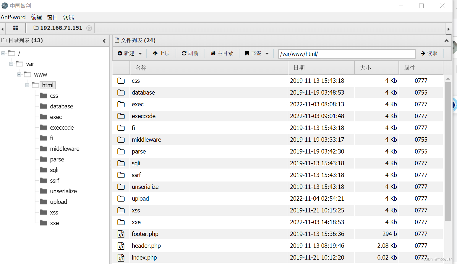Sort files by 属性 column header
Image resolution: width=457 pixels, height=264 pixels.
click(x=421, y=68)
